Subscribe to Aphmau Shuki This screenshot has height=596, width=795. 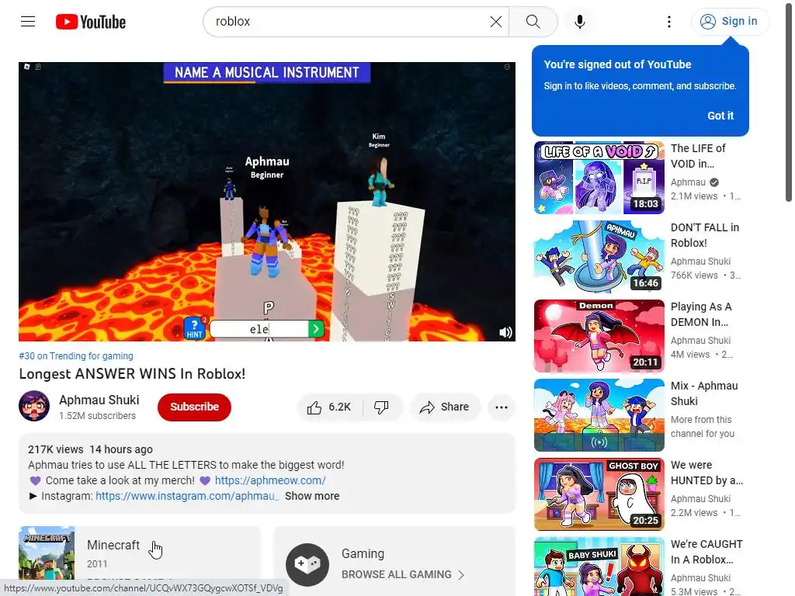click(x=194, y=407)
